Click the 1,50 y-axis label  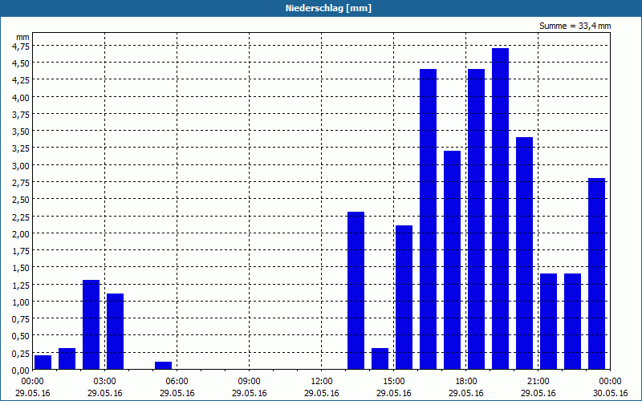tap(21, 268)
